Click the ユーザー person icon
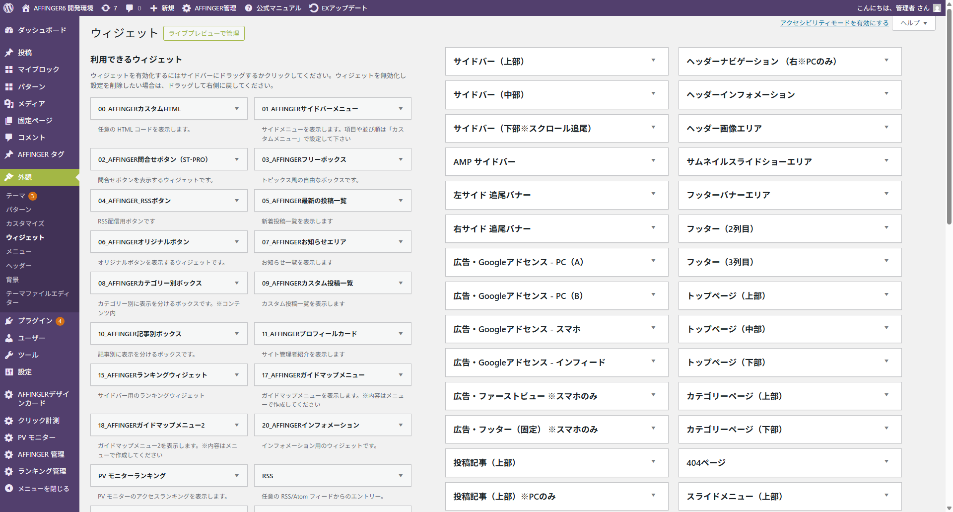The height and width of the screenshot is (512, 953). (x=9, y=338)
